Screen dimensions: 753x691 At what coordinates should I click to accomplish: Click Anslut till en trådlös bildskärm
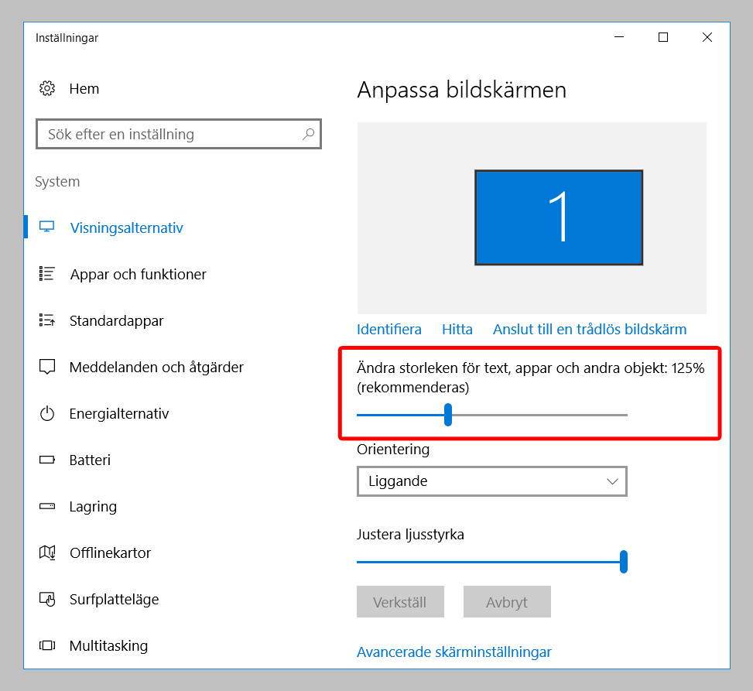590,330
